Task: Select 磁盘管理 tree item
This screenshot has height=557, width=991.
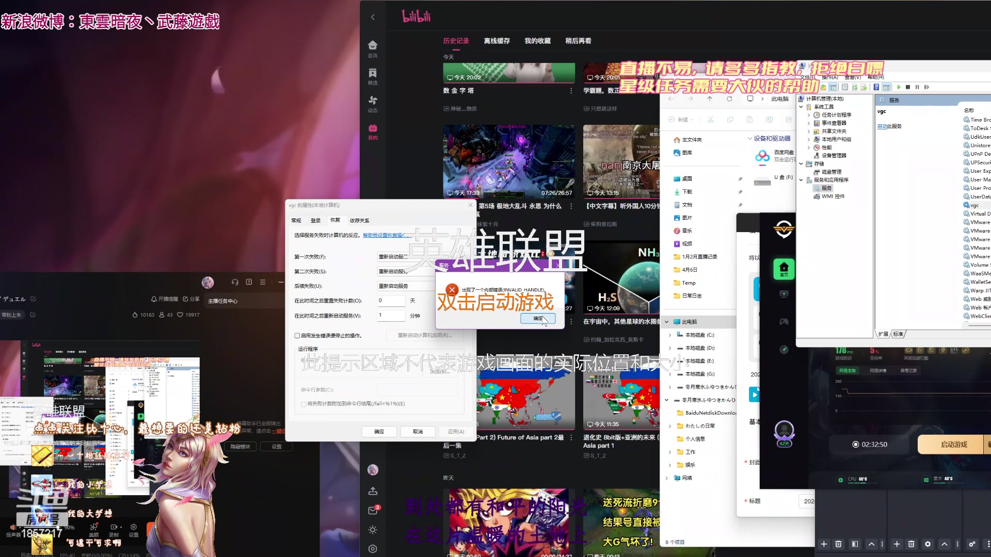Action: pos(831,172)
